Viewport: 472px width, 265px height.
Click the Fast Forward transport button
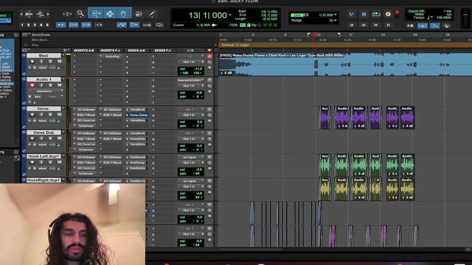(376, 25)
